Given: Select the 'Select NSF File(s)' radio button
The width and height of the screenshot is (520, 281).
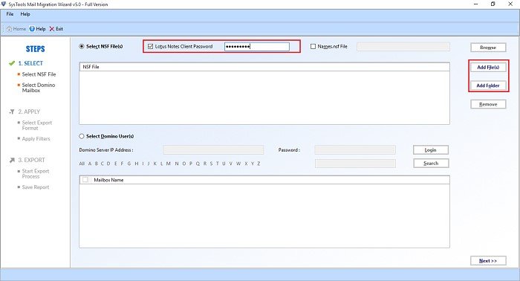Looking at the screenshot, I should 82,46.
